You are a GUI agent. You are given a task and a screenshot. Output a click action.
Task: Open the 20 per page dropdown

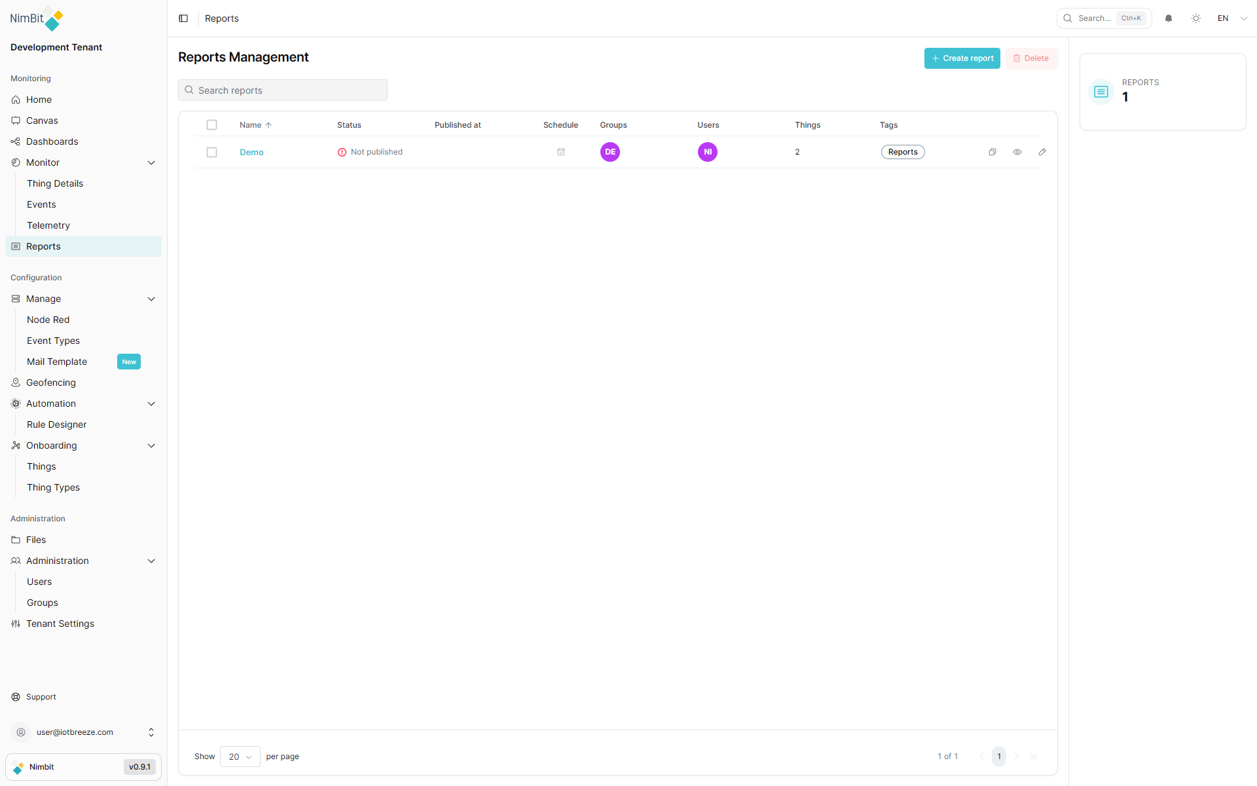pyautogui.click(x=240, y=757)
